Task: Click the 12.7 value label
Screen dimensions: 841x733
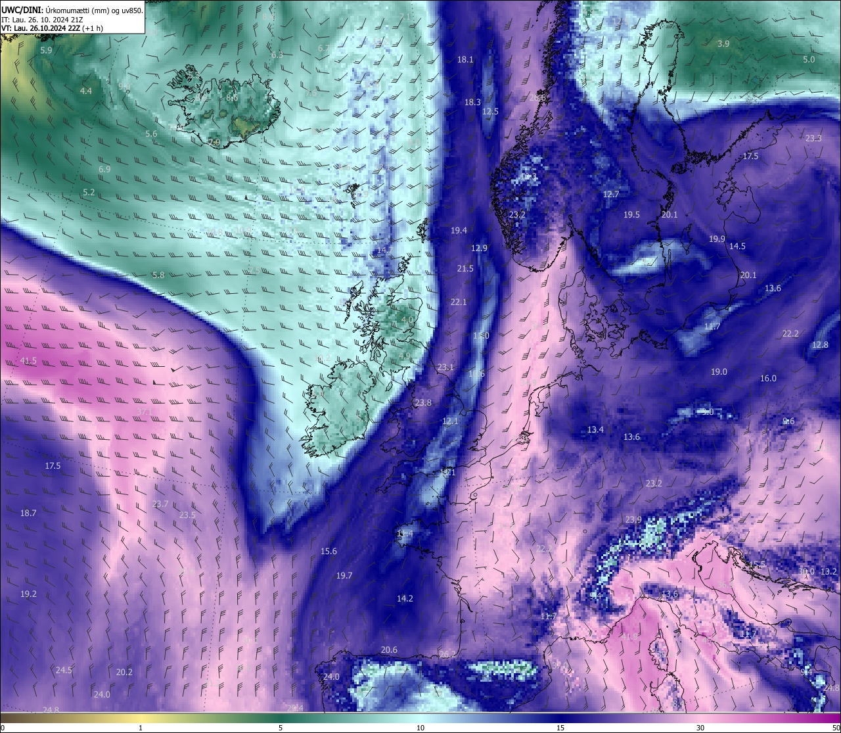Action: 611,194
